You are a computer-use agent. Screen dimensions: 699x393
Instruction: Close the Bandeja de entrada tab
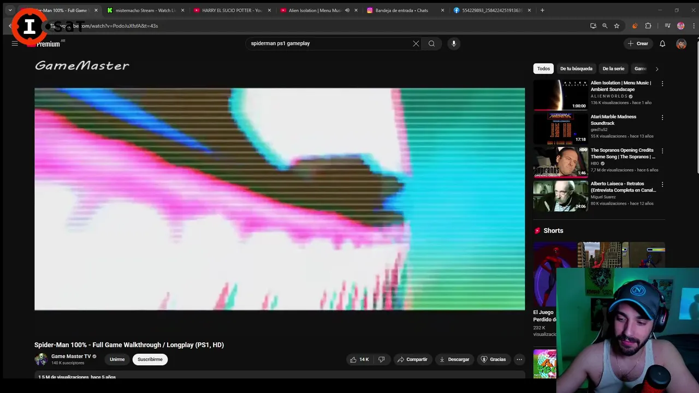pyautogui.click(x=442, y=10)
